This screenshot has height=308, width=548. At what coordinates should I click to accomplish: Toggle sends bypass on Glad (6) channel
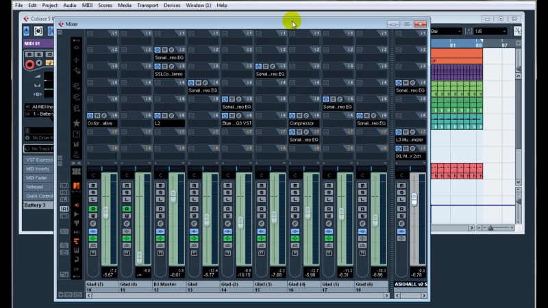pos(362,245)
